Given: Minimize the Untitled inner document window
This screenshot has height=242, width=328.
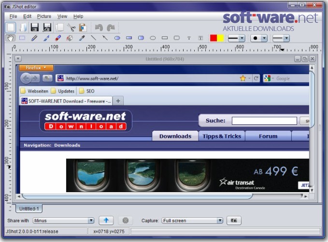Looking at the screenshot, I should click(298, 59).
